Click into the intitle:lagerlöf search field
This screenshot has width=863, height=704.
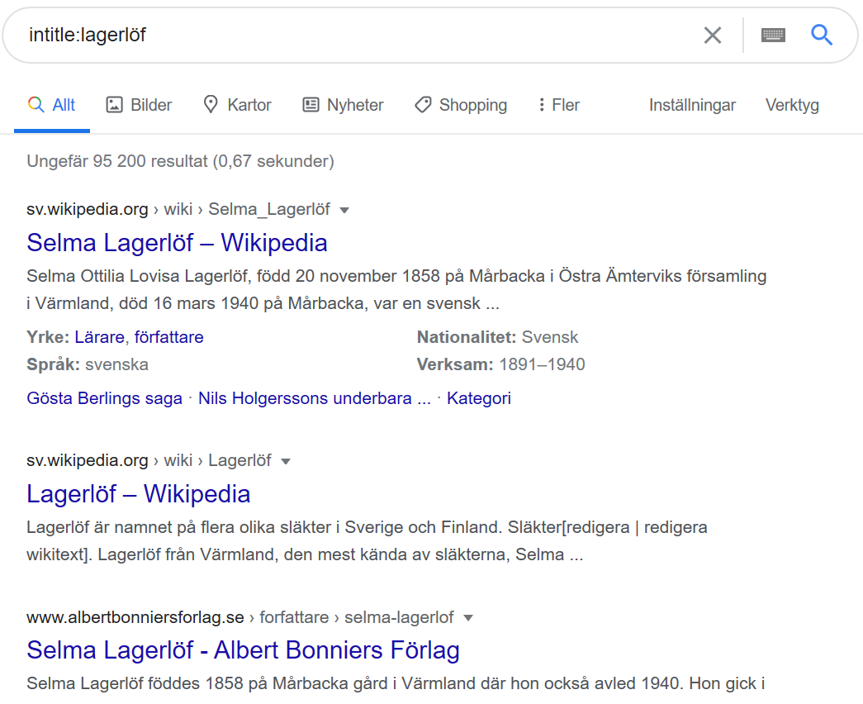click(358, 36)
